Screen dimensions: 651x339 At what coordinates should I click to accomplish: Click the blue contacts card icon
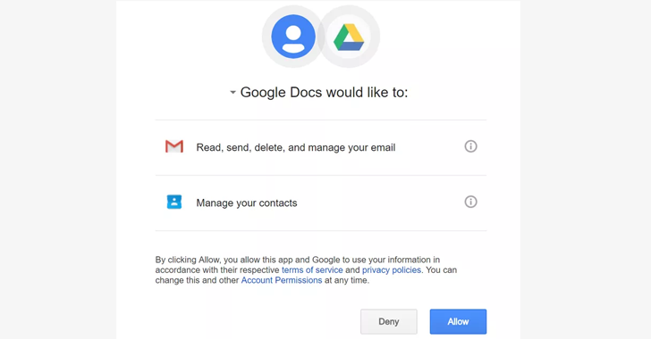(x=174, y=202)
